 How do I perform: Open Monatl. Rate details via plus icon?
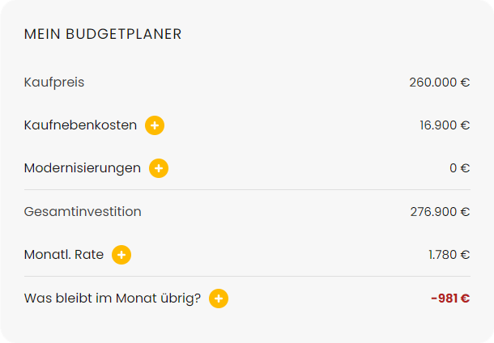pyautogui.click(x=121, y=255)
